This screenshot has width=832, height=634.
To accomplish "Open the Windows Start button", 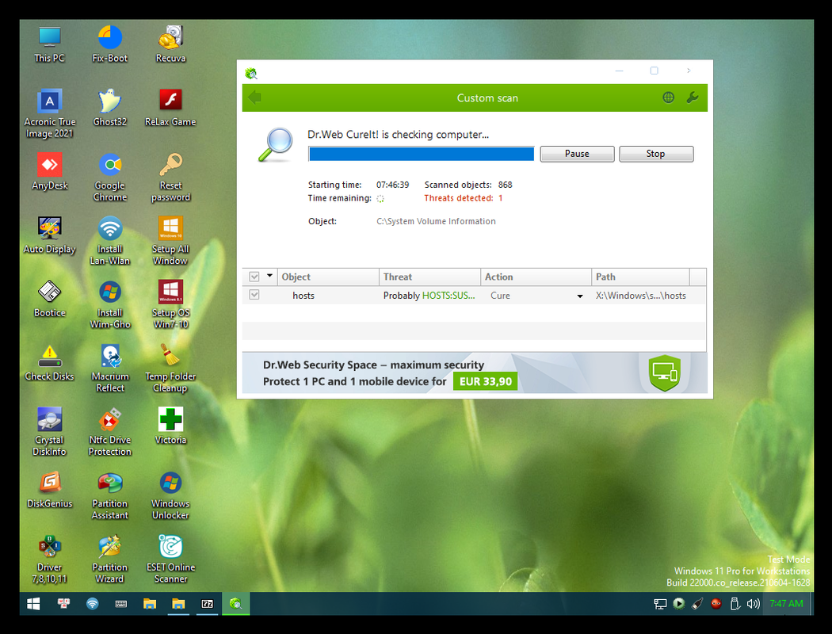I will coord(33,604).
